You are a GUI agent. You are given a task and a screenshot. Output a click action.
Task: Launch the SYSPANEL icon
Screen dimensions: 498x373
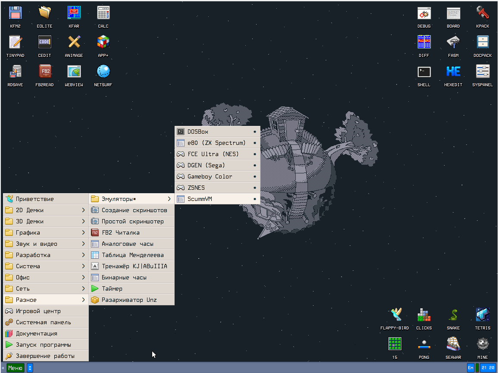point(482,72)
